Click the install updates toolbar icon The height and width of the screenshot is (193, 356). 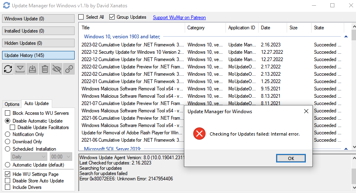point(33,69)
